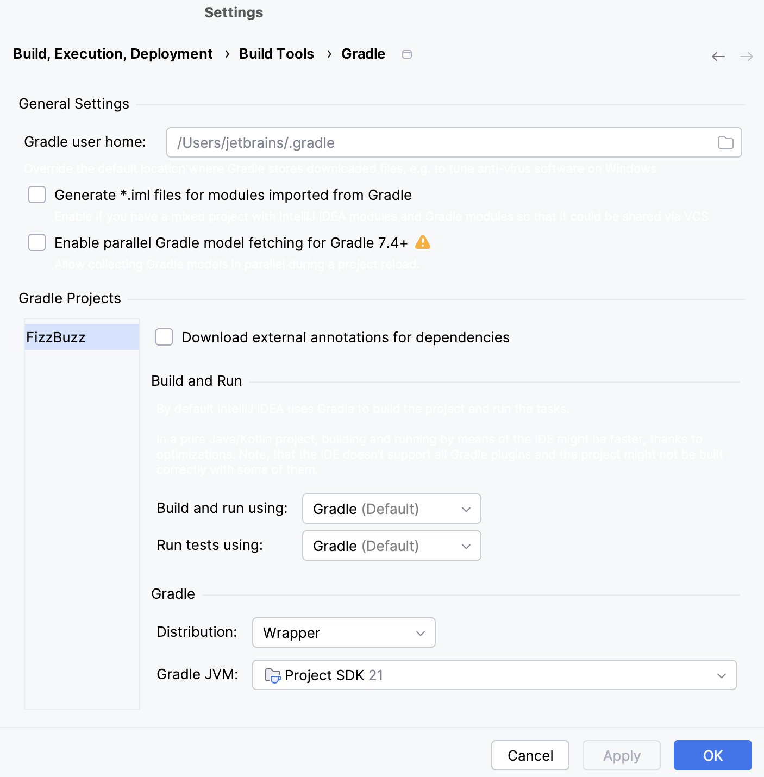Open the folder browser for Gradle user home
Viewport: 764px width, 777px height.
click(726, 142)
